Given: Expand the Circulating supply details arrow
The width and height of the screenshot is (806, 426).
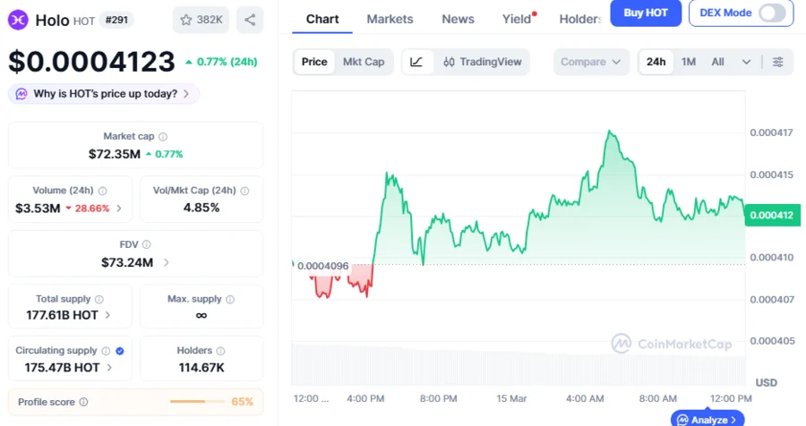Looking at the screenshot, I should [109, 367].
